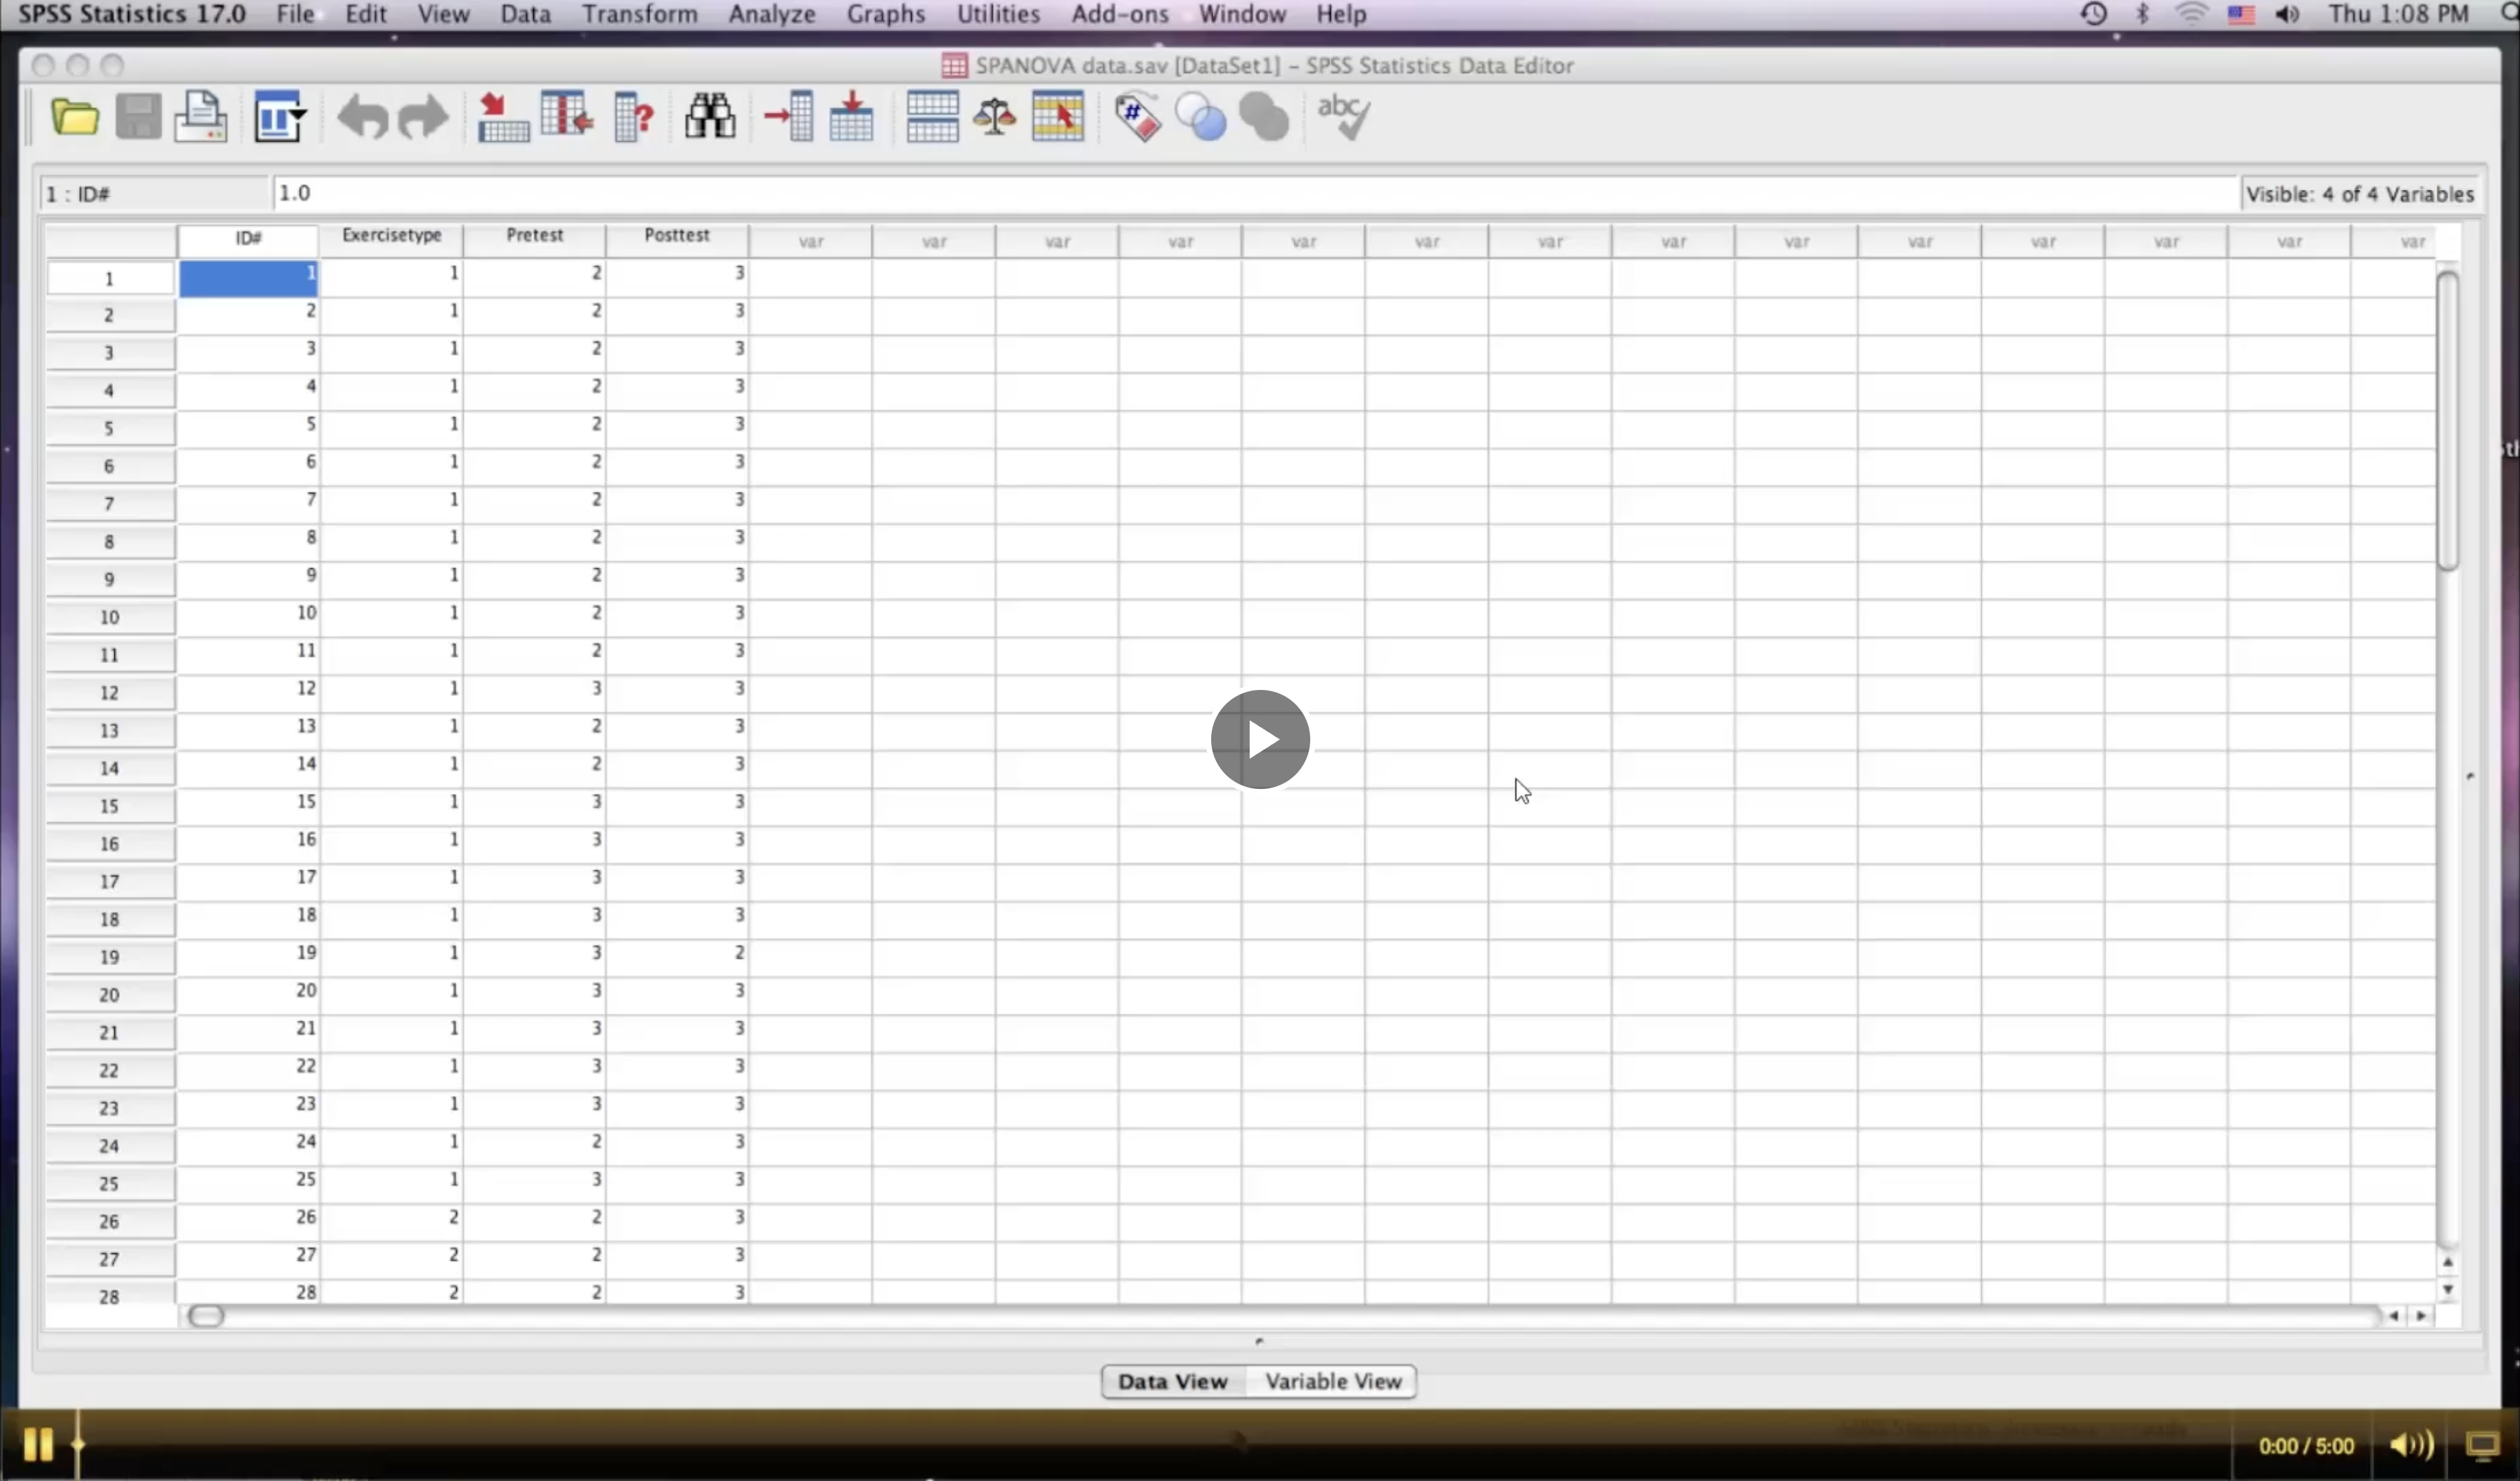Click the Find binoculars icon

[710, 118]
